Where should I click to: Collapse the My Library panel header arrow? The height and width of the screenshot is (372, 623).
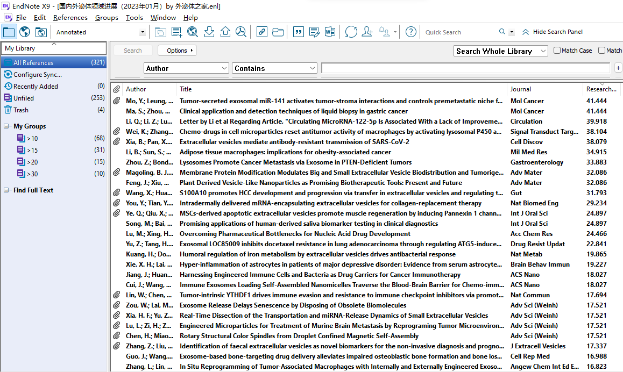coord(54,44)
